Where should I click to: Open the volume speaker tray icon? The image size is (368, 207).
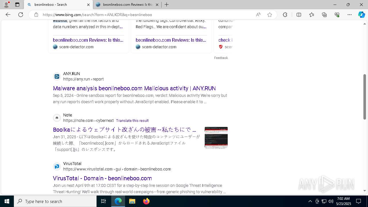tap(331, 201)
